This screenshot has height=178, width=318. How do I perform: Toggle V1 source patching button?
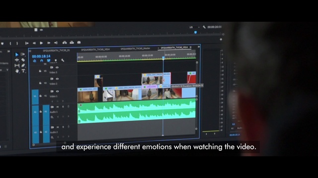click(x=35, y=97)
